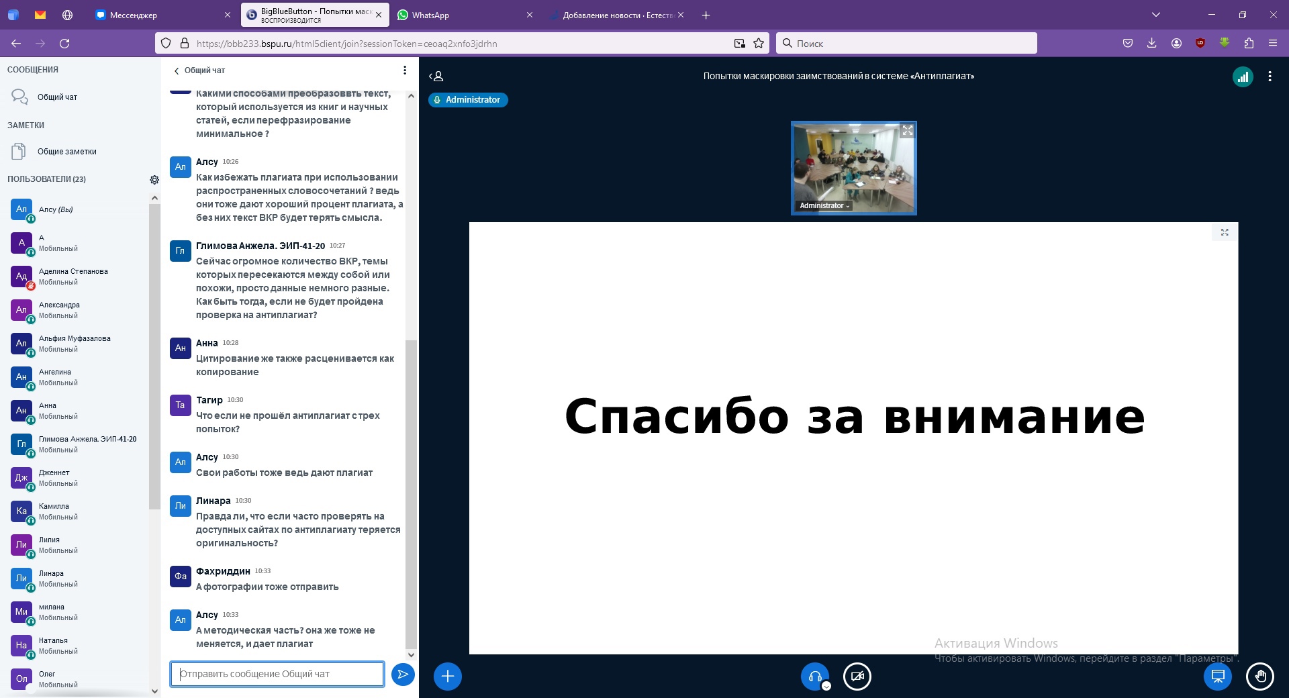Toggle listen-only audio headphones button
The height and width of the screenshot is (698, 1289).
[x=815, y=677]
